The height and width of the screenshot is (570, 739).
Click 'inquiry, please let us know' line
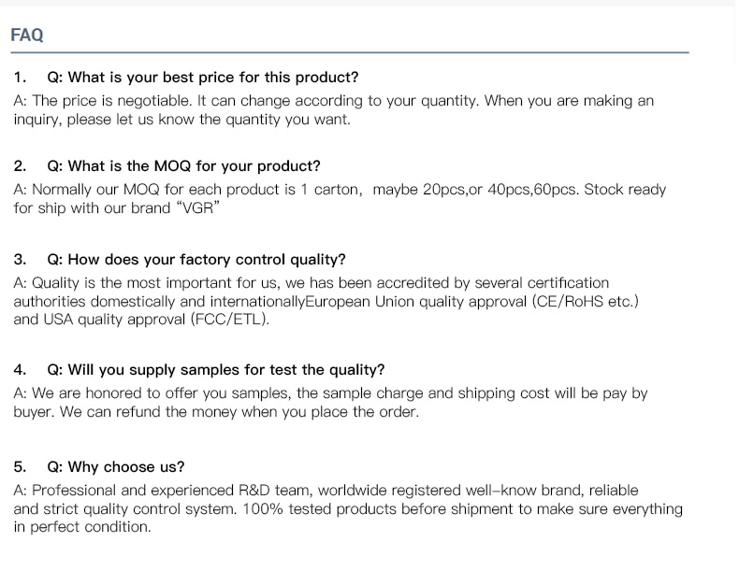coord(181,120)
